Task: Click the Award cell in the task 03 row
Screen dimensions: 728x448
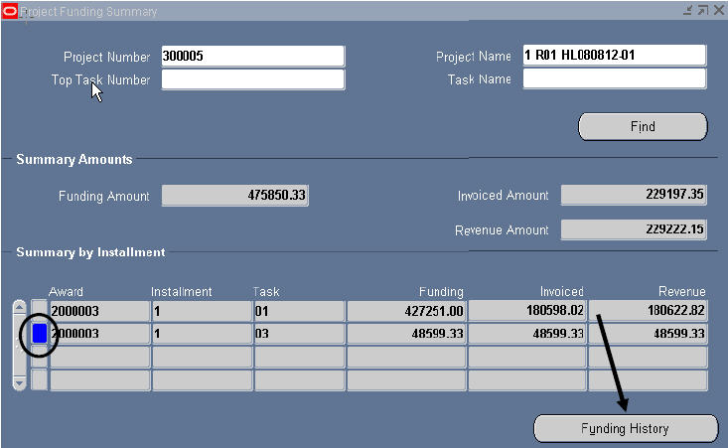Action: pyautogui.click(x=99, y=334)
